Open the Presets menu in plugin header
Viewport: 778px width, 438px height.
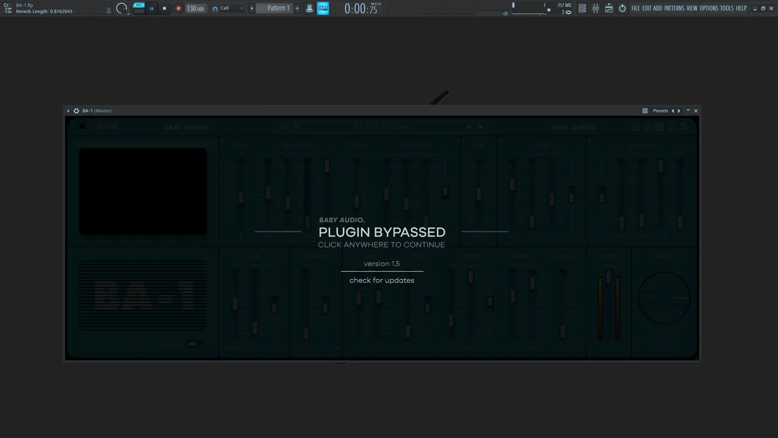(660, 111)
